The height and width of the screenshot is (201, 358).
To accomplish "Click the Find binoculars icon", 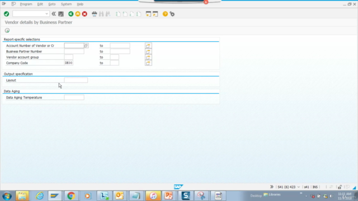I will pos(101,14).
